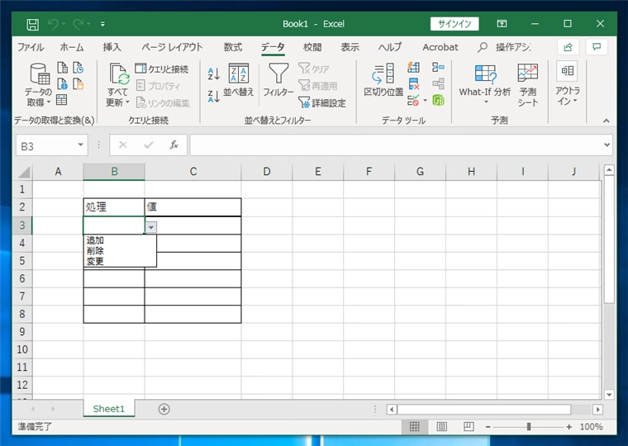Switch to Page Layout view icon
Screen dimensions: 628x446
pyautogui.click(x=442, y=427)
